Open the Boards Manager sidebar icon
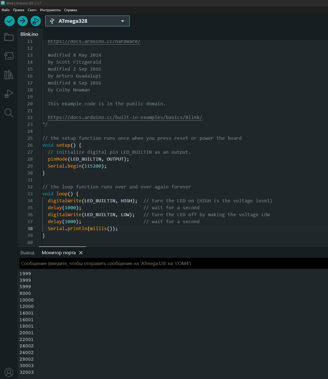 [9, 56]
